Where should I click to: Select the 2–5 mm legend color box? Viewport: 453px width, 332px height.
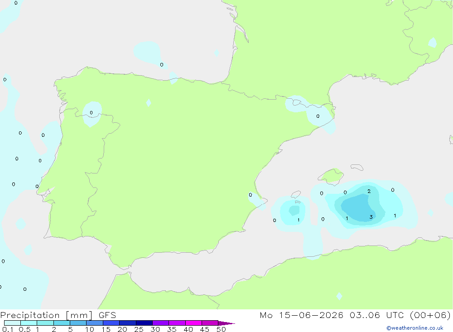tap(62, 323)
